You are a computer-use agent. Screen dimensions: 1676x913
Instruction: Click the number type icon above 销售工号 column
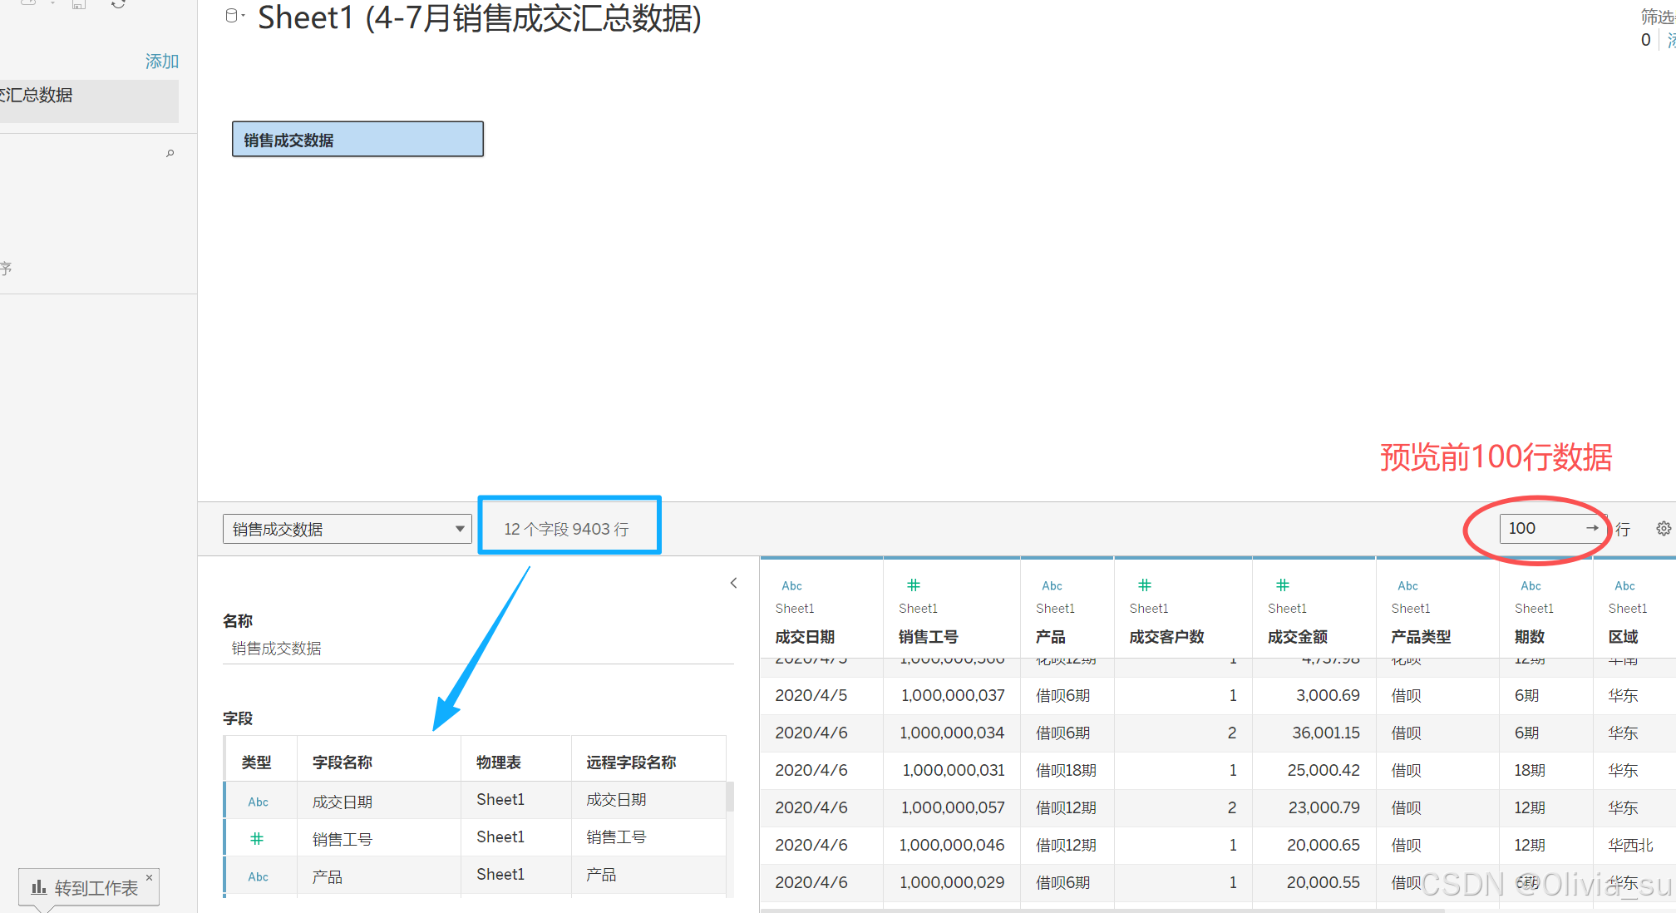point(913,585)
